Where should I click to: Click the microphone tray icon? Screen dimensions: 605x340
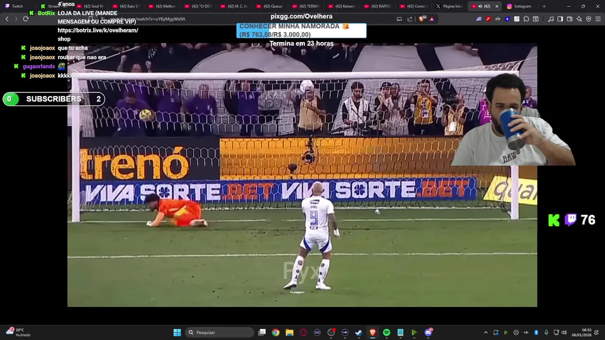(546, 332)
